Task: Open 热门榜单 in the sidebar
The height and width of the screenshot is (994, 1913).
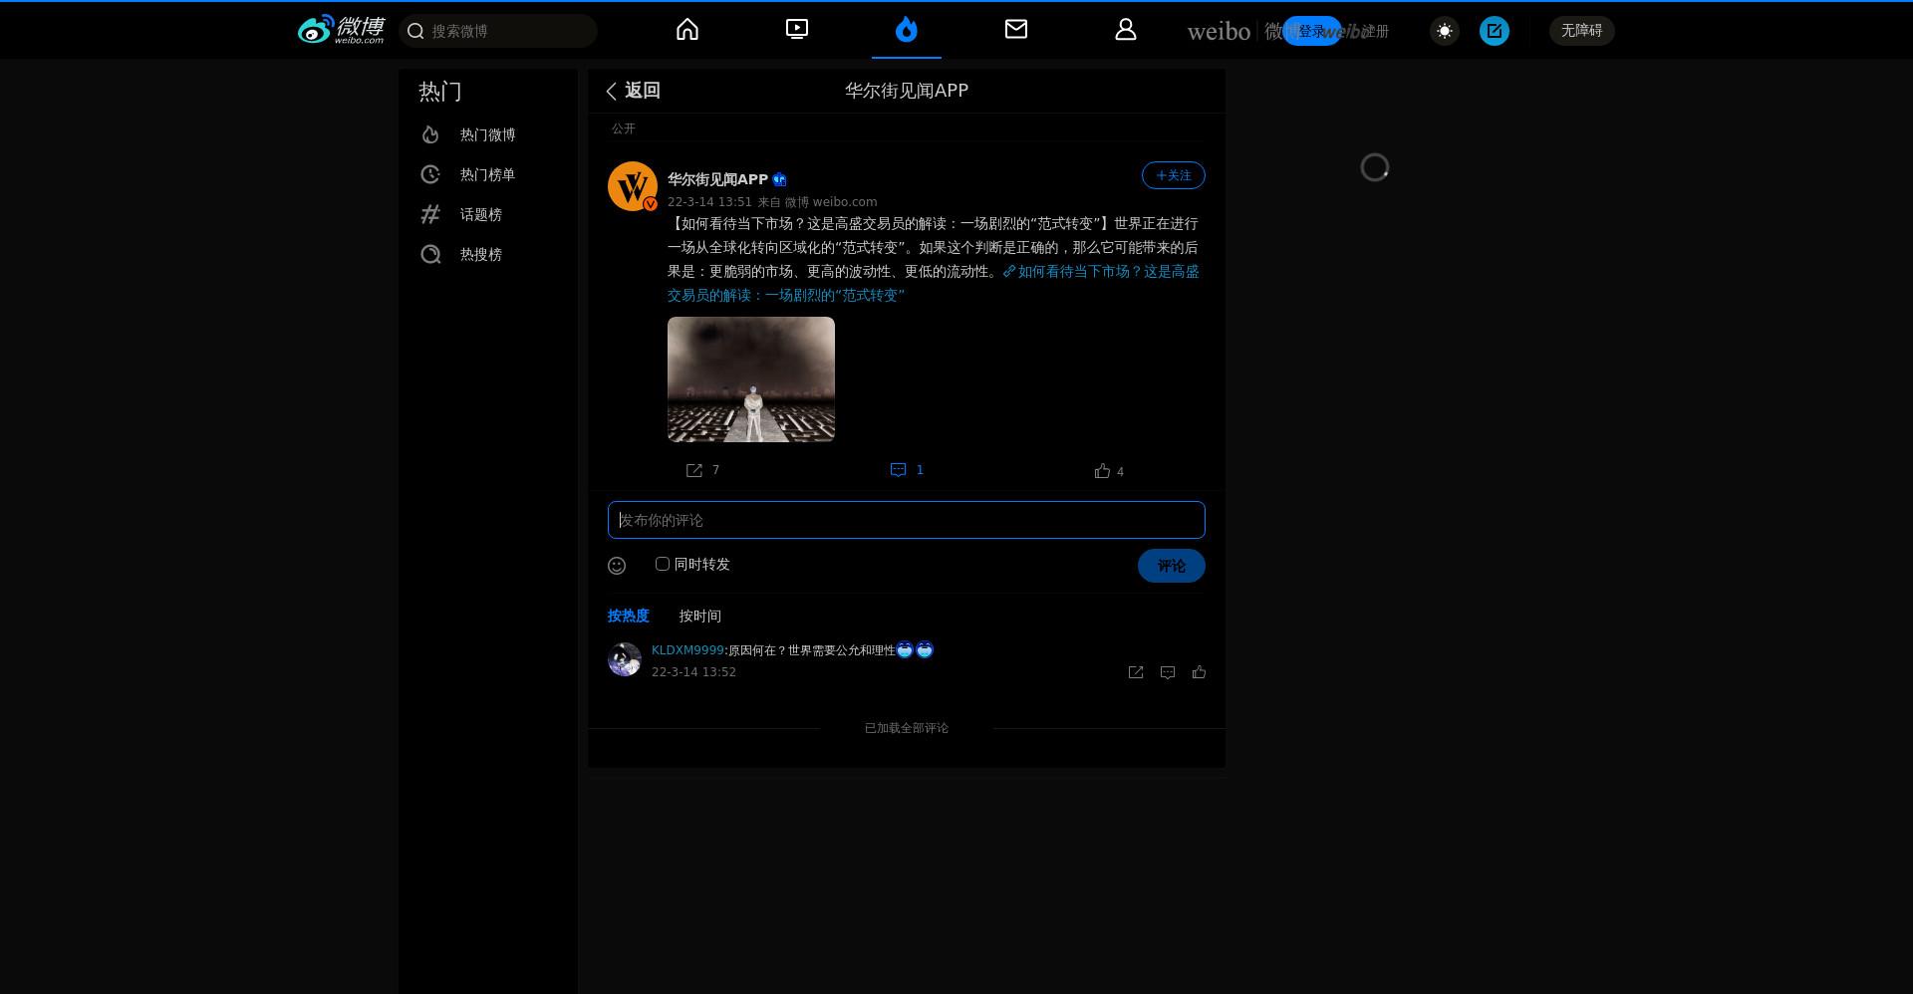Action: [488, 174]
